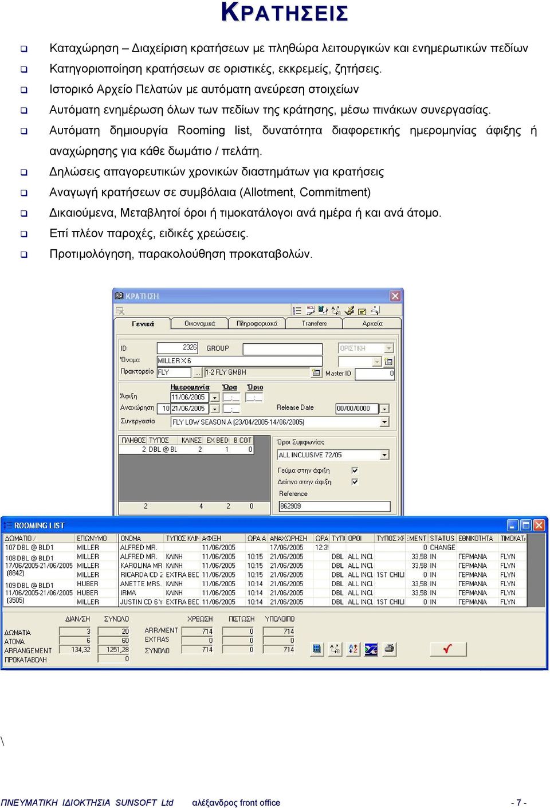Viewport: 550px width, 808px height.
Task: Toggle the Δείπνο στην άφιξη checkbox
Action: tap(355, 482)
